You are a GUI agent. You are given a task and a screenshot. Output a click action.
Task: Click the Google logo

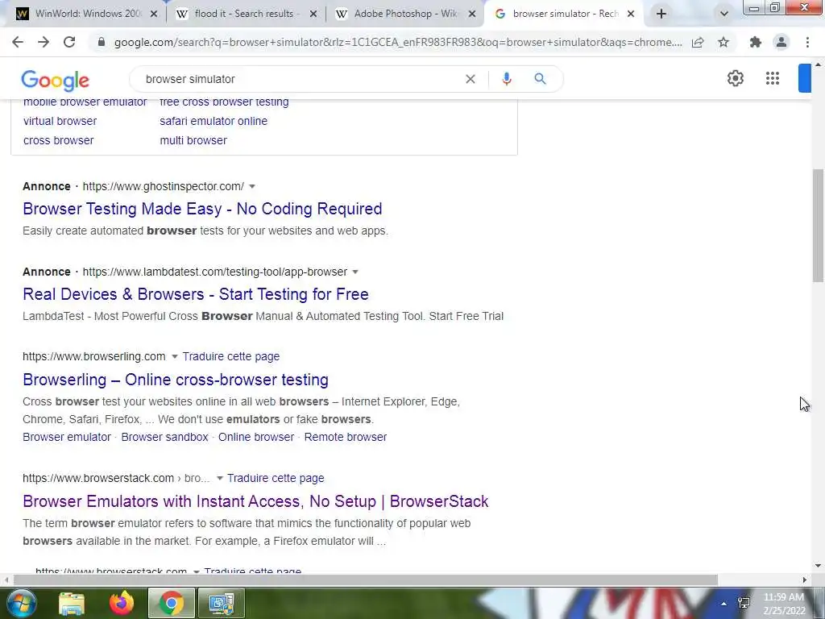coord(56,80)
